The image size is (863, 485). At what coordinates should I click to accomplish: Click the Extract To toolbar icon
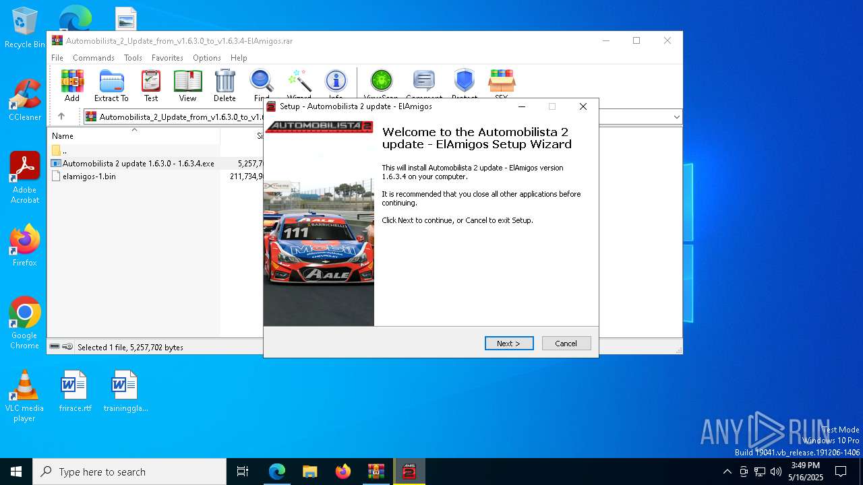(111, 86)
